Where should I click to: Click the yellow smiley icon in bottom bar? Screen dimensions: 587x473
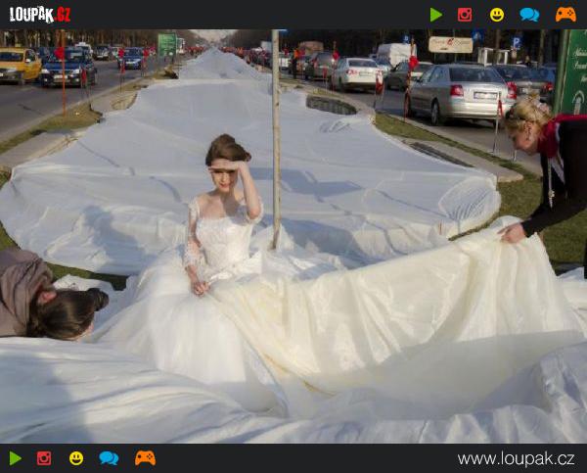click(x=76, y=458)
